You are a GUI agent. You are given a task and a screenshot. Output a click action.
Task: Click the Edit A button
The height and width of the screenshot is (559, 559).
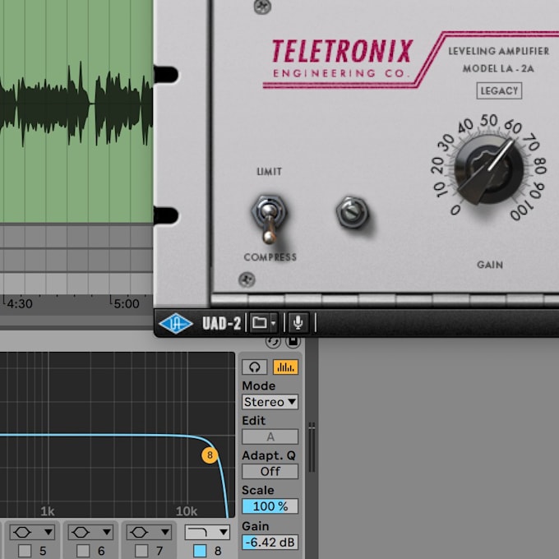click(270, 437)
